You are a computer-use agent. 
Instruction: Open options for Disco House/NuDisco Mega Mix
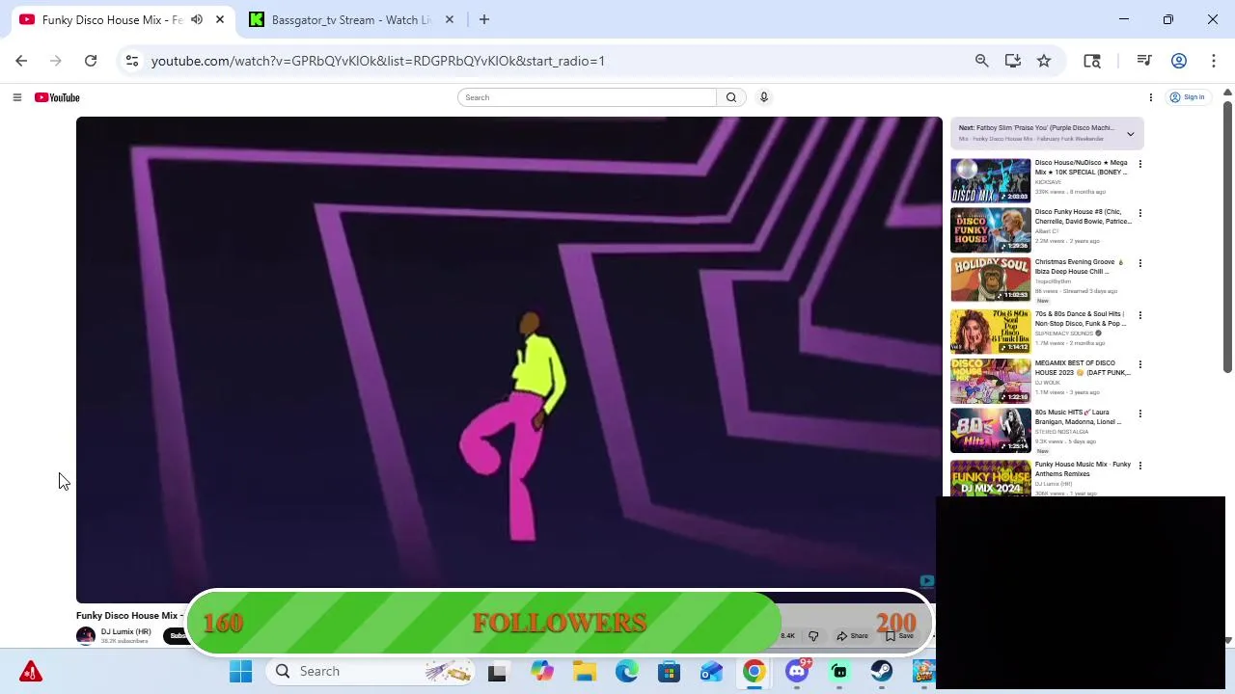tap(1139, 164)
